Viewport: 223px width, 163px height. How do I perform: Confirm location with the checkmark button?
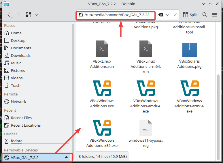(x=175, y=15)
